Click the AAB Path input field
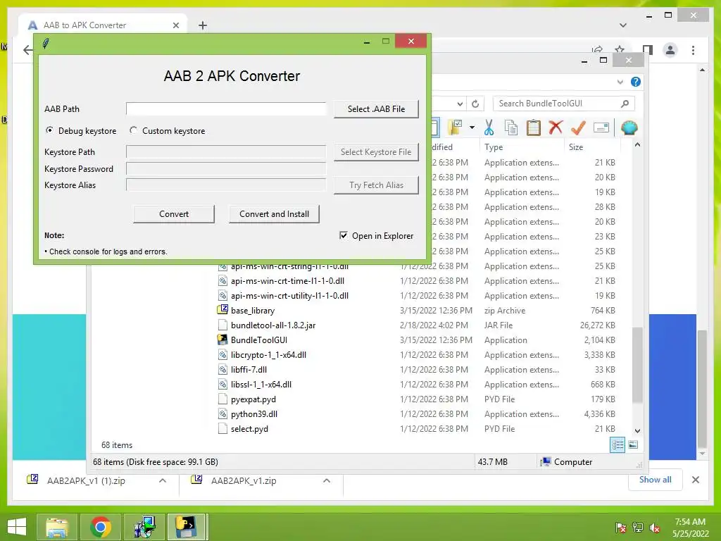This screenshot has width=721, height=541. 226,109
